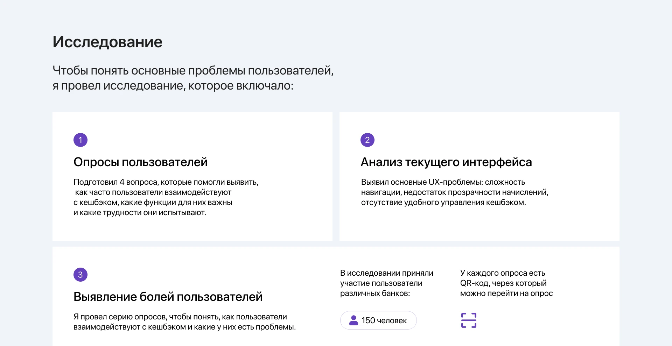
Task: Click the line "я провел исследование, которое включало:"
Action: pos(173,86)
